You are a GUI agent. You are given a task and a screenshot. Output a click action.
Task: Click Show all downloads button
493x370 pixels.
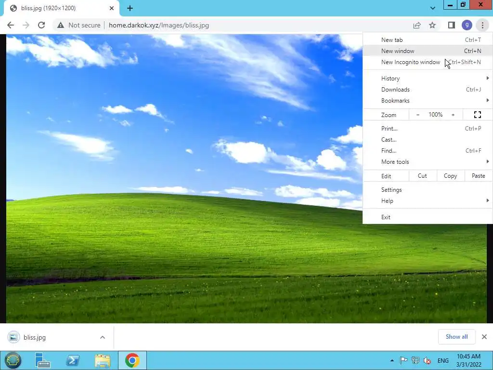[456, 337]
